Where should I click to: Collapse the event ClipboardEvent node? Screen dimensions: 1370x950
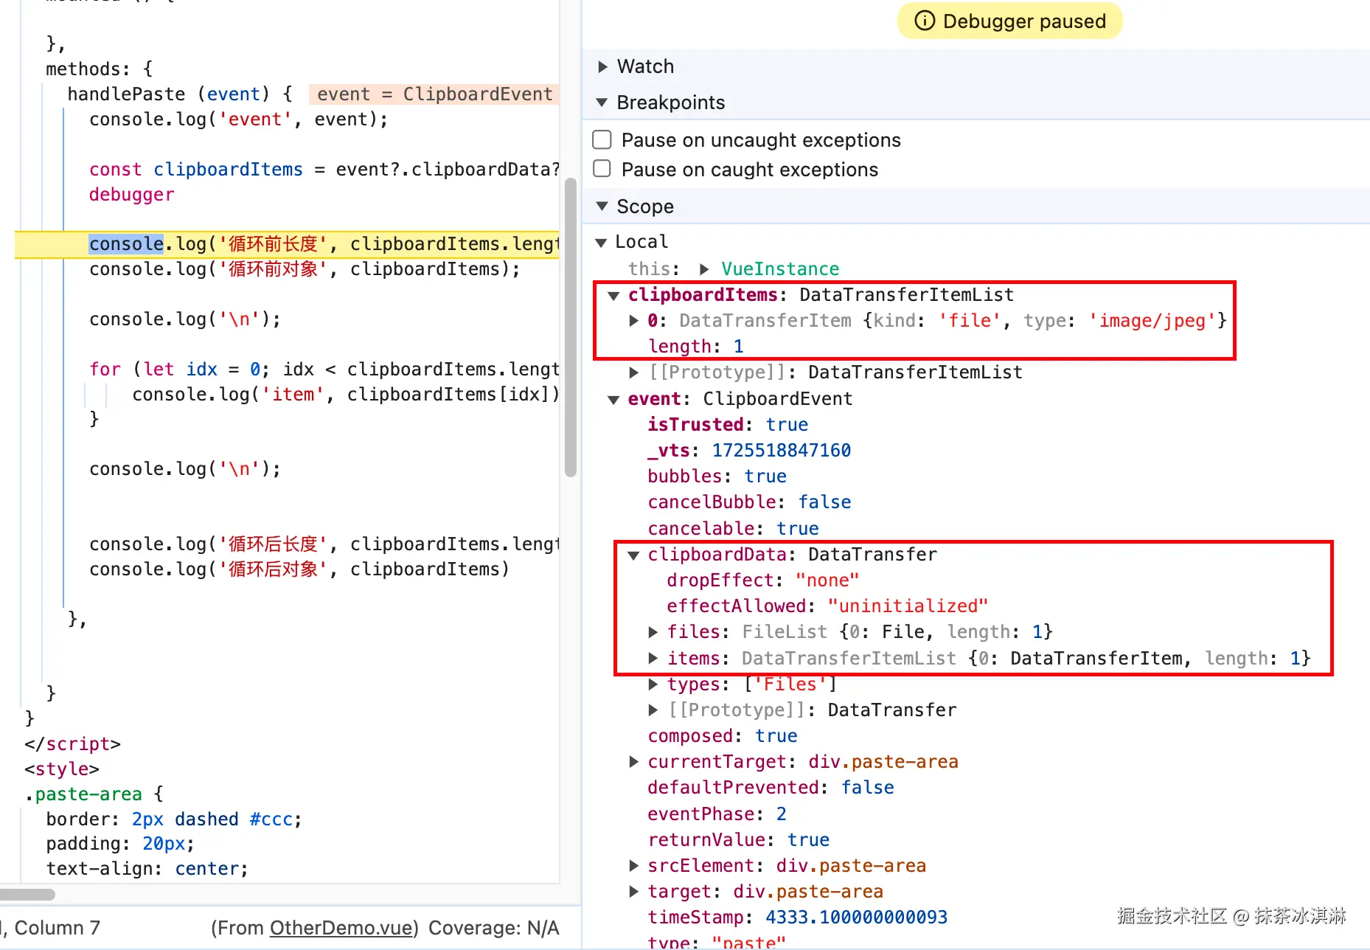click(613, 399)
